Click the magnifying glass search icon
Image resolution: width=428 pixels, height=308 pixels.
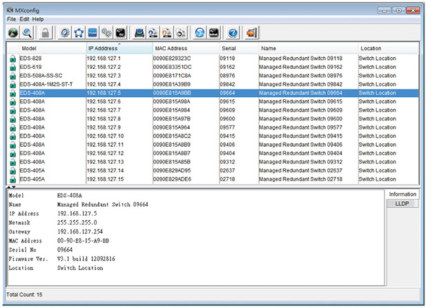point(28,32)
